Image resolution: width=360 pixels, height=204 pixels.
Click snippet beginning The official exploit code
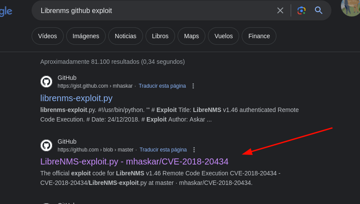click(160, 178)
